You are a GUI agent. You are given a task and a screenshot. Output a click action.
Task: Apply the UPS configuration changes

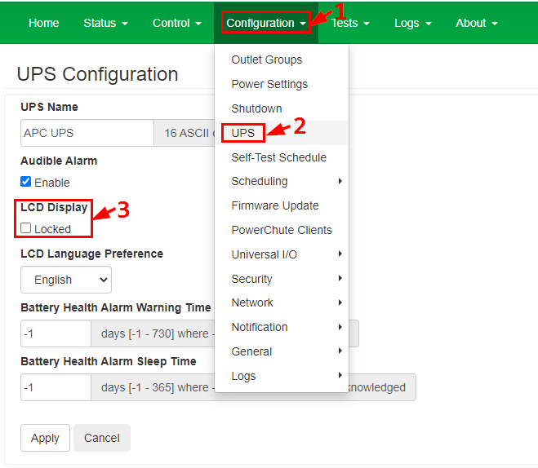pyautogui.click(x=45, y=438)
